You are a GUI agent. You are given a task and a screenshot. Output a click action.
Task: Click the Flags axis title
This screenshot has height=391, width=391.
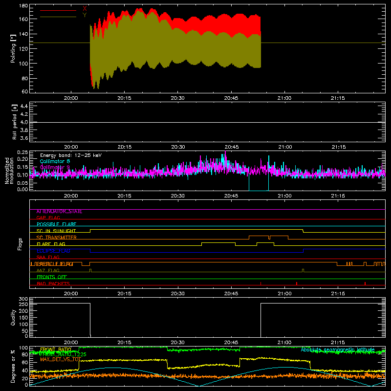pyautogui.click(x=20, y=244)
